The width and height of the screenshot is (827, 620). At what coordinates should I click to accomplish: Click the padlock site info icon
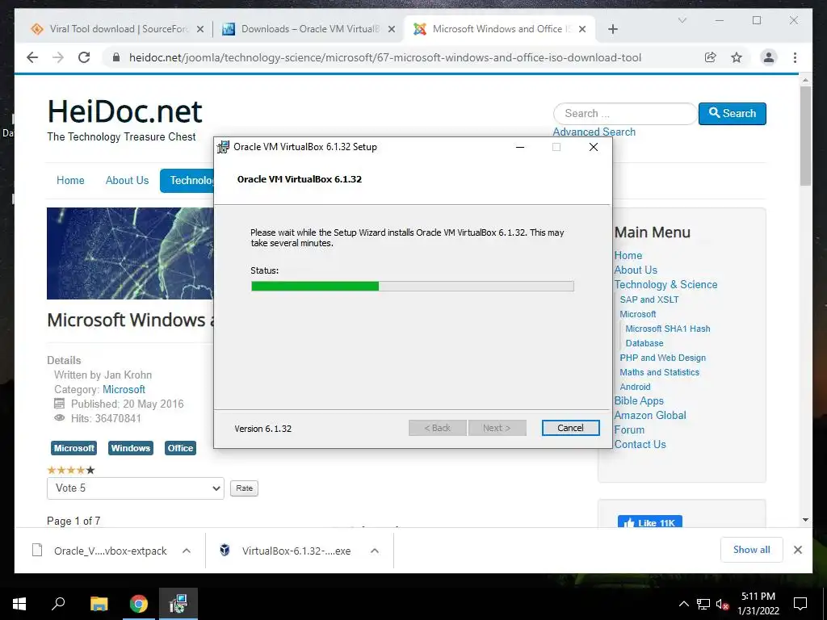tap(116, 57)
